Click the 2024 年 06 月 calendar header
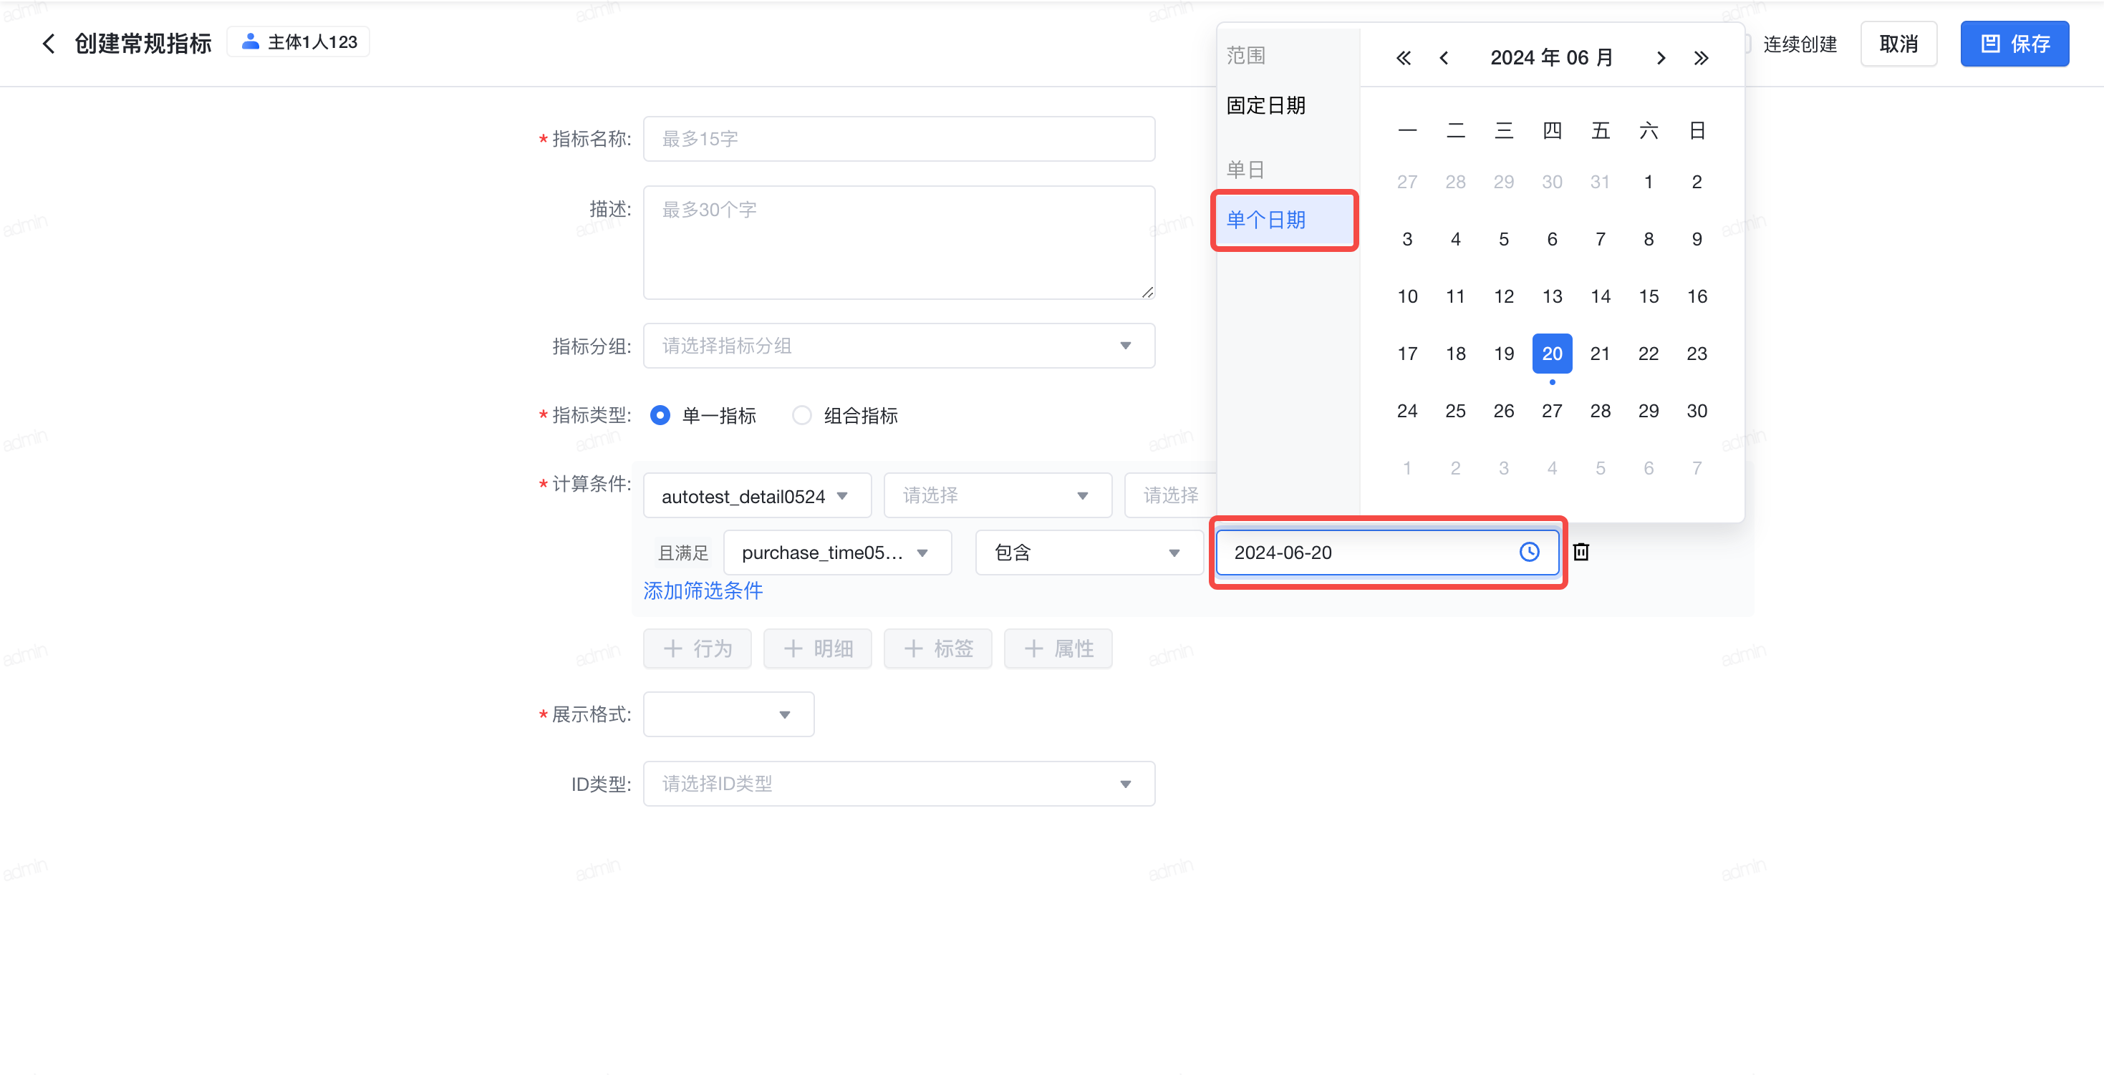The width and height of the screenshot is (2104, 1075). (x=1552, y=58)
